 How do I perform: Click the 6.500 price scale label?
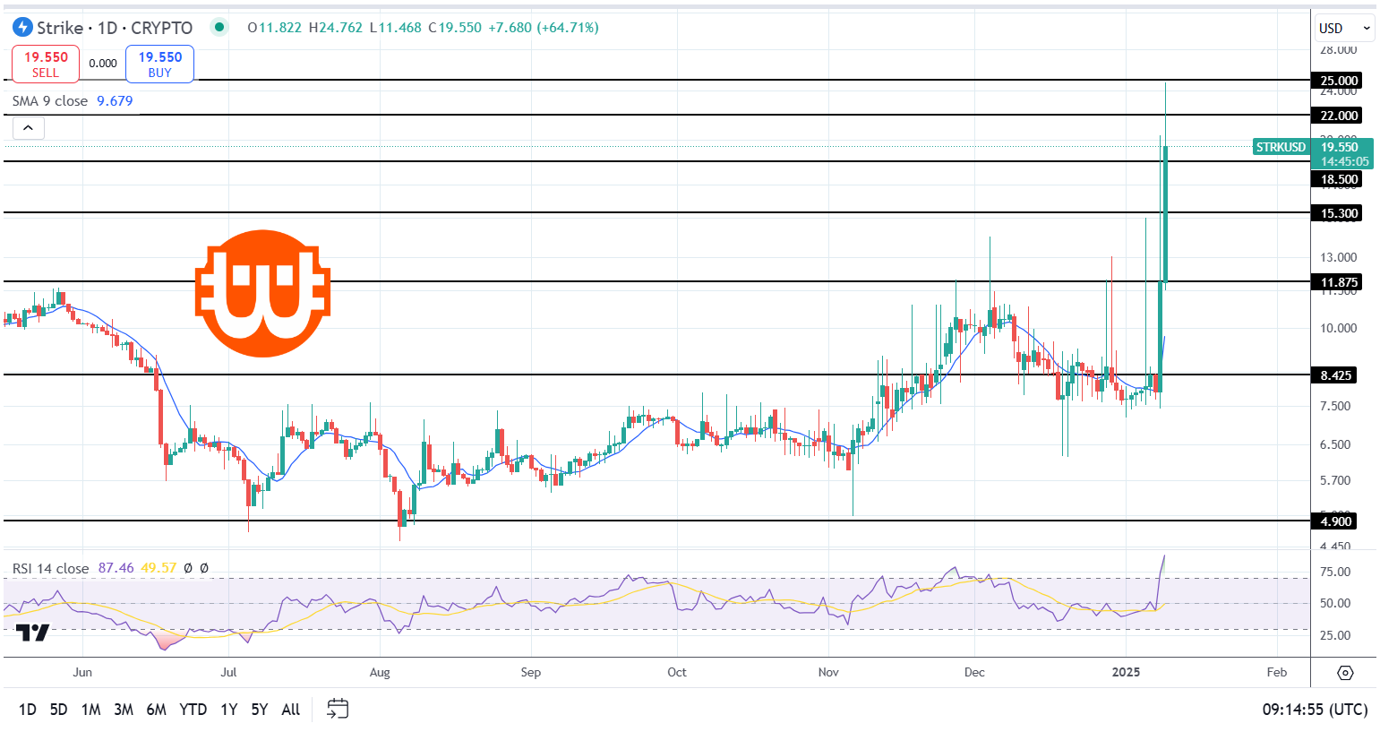tap(1335, 444)
